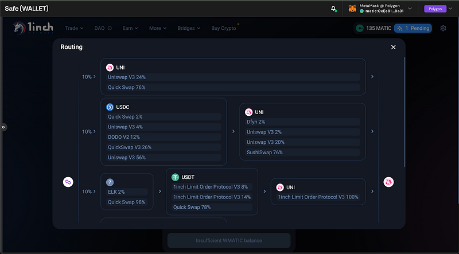Click chevron between ELK and USDT cards

(x=160, y=192)
